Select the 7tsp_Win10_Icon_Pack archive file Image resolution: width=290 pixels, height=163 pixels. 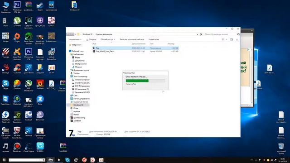coord(135,51)
